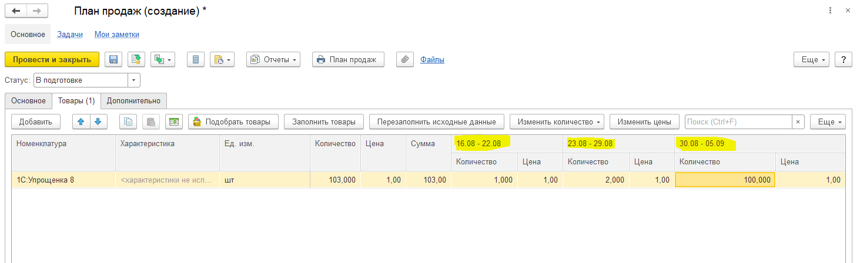Open the Мои заметки link
Screen dimensions: 860x263
tap(117, 35)
